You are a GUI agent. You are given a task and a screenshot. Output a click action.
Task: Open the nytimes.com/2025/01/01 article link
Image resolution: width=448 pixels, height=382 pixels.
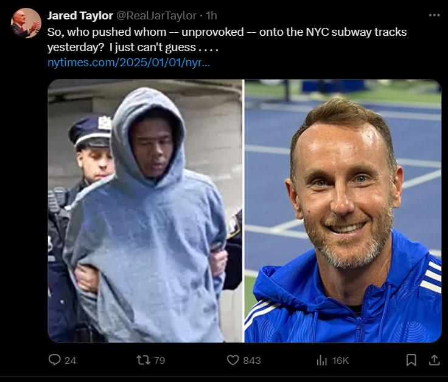click(x=129, y=62)
